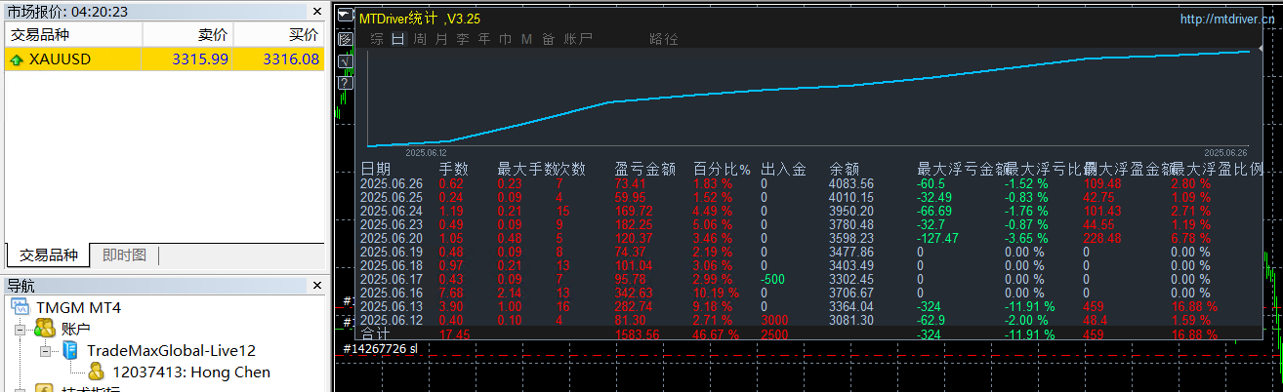The image size is (1283, 392).
Task: Select the M tab in MTDriver
Action: click(526, 39)
